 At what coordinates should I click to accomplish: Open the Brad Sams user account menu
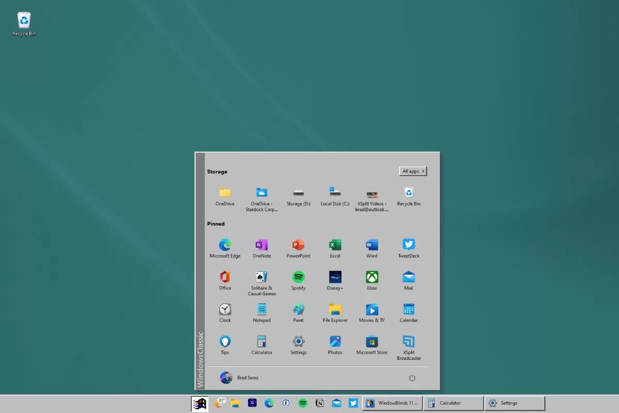click(239, 378)
